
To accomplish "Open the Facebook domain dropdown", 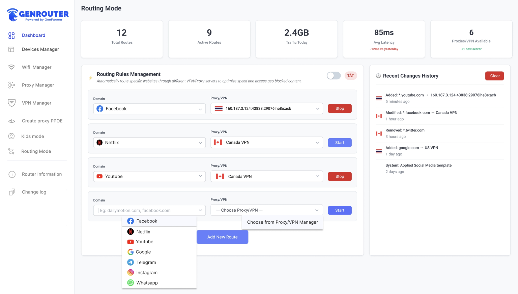I will [149, 109].
